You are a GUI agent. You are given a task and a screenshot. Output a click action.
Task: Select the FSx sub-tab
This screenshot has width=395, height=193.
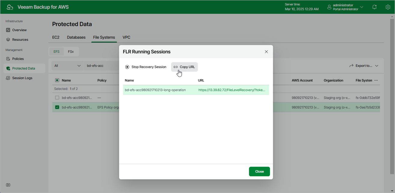pos(71,52)
